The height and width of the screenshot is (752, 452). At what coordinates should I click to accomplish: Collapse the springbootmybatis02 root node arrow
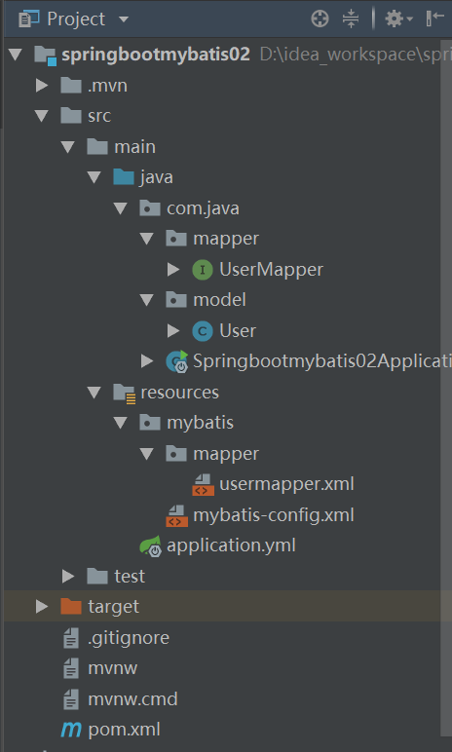(16, 55)
